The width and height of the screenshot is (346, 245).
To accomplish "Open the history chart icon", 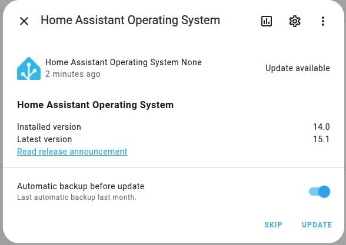I will pyautogui.click(x=267, y=21).
